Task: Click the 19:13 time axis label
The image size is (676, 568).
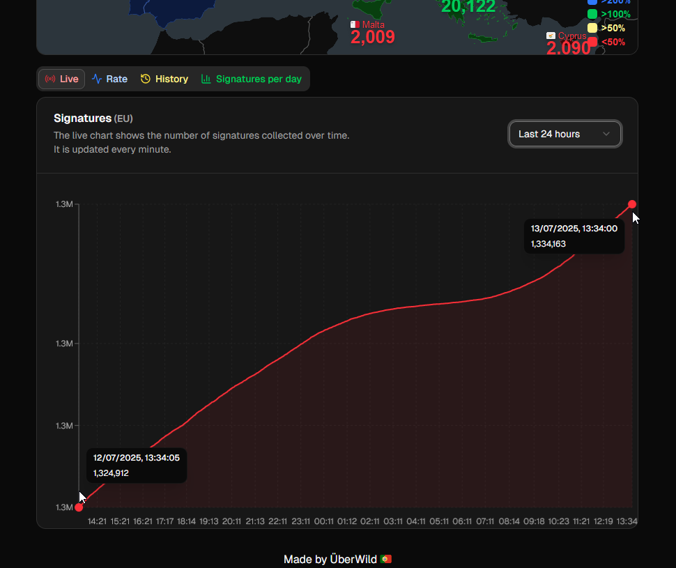Action: [209, 521]
